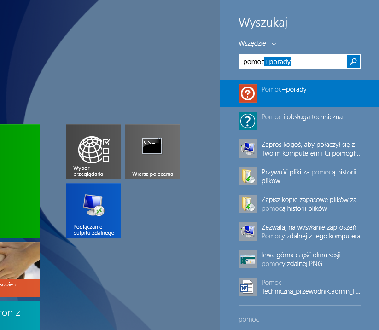
Task: Click the teal Pomoc i obsługa techniczna icon
Action: 248,121
